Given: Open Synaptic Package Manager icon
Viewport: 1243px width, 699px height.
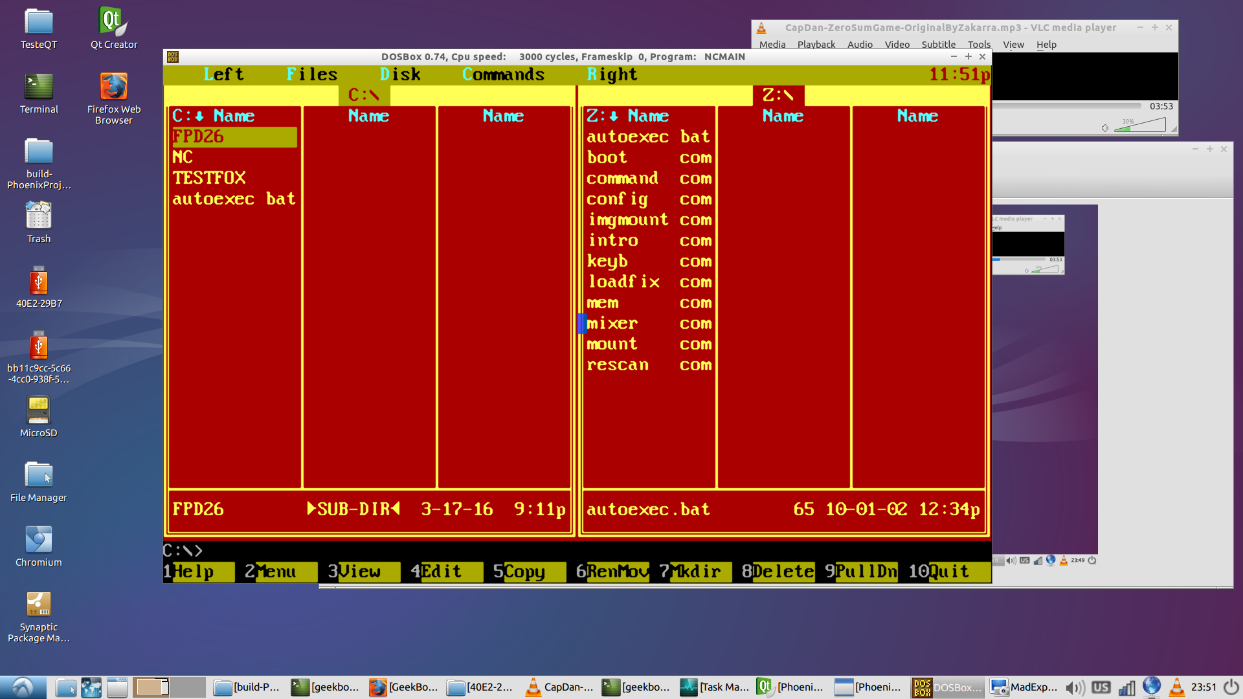Looking at the screenshot, I should [x=39, y=605].
